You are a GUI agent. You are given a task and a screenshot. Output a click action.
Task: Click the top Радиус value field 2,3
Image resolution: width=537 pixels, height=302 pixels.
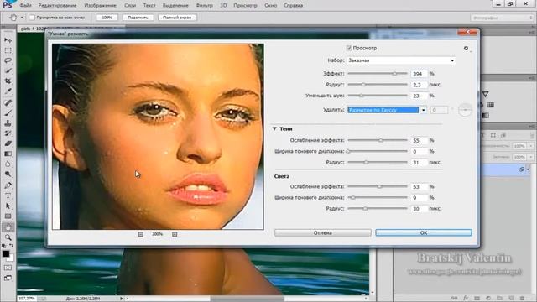point(420,85)
